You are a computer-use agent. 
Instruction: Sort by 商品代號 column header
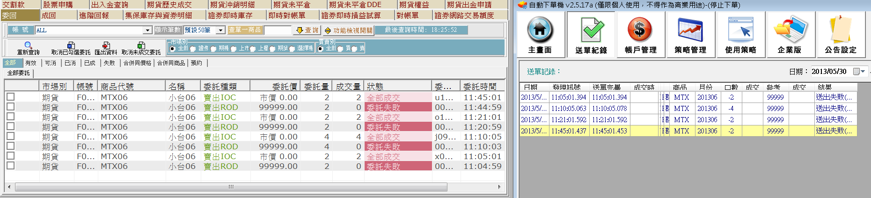click(132, 86)
